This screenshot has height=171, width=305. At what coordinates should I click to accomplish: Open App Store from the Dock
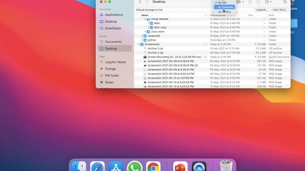point(116,167)
